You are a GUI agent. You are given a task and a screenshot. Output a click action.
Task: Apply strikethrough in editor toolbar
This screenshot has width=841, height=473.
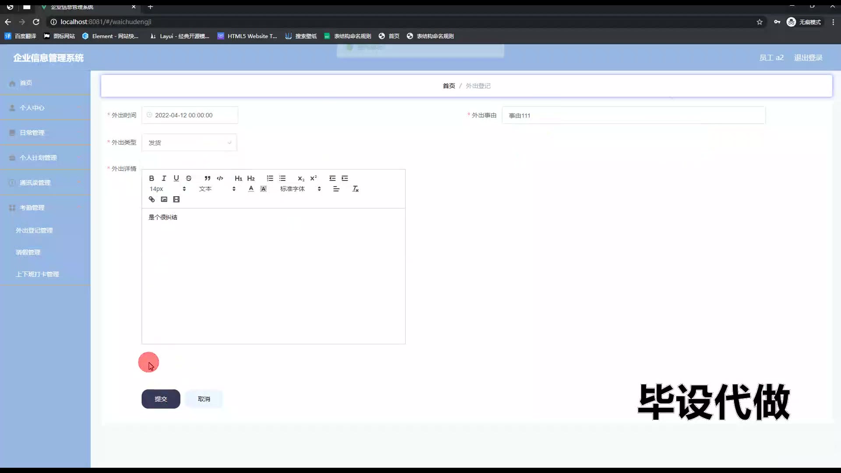pos(189,178)
